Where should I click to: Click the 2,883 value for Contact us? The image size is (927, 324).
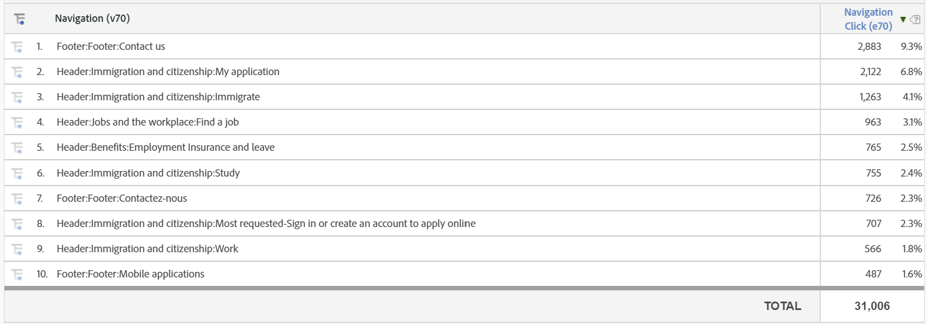[870, 46]
